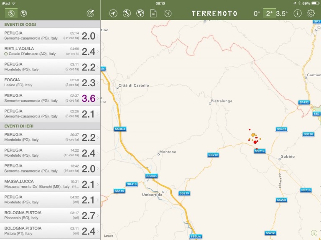321x240 pixels.
Task: Open the KML file export icon
Action: click(153, 13)
